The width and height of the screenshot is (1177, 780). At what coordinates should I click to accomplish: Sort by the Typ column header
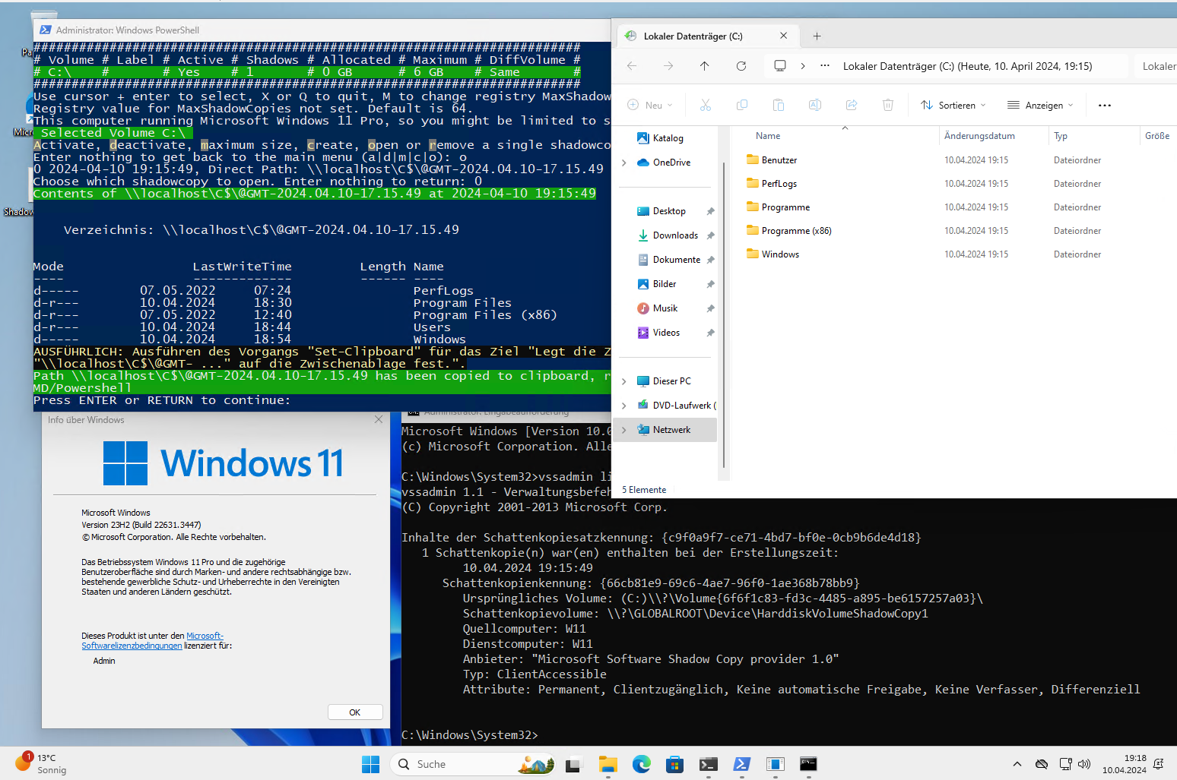pyautogui.click(x=1061, y=136)
